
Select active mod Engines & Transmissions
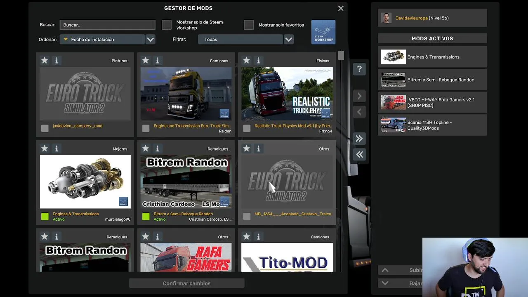point(432,57)
